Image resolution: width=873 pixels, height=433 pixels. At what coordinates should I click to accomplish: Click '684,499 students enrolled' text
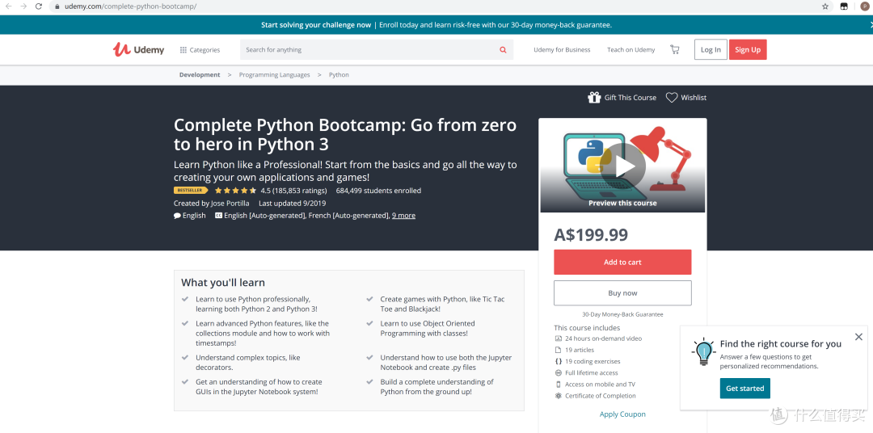point(378,191)
